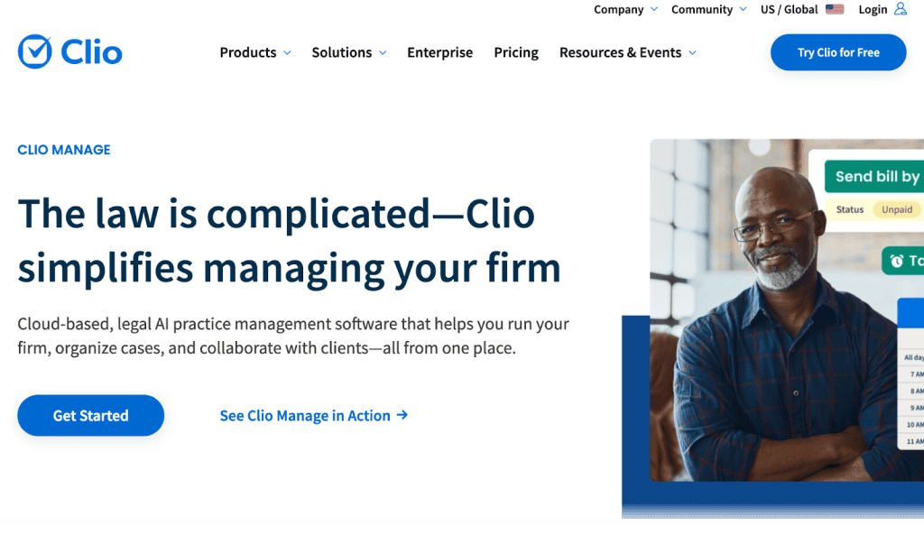Screen dimensions: 924x535
Task: Click the Login link at the top right
Action: [872, 9]
